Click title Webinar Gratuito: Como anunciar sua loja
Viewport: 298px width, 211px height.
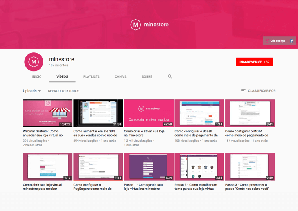tap(43, 133)
